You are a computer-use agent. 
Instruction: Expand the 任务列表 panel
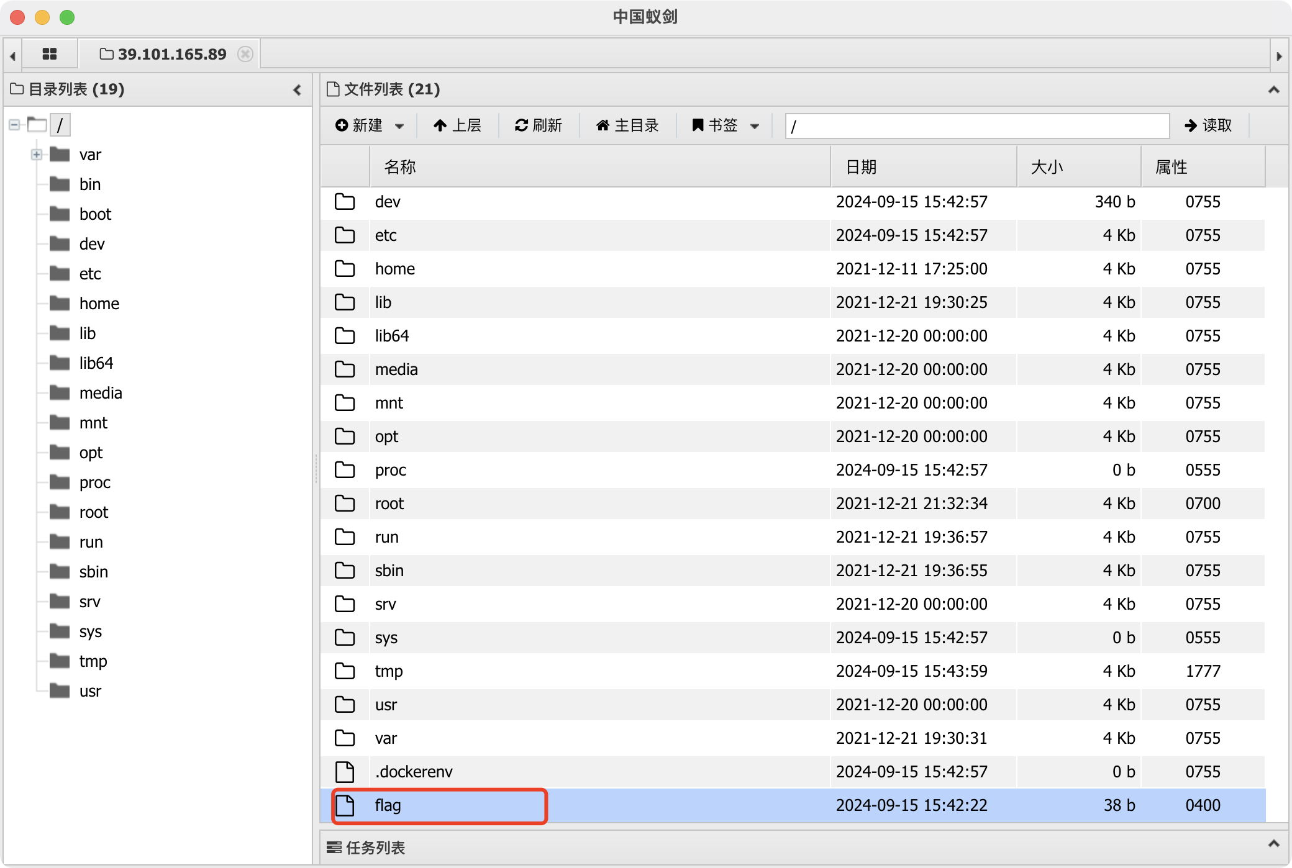pos(1273,844)
